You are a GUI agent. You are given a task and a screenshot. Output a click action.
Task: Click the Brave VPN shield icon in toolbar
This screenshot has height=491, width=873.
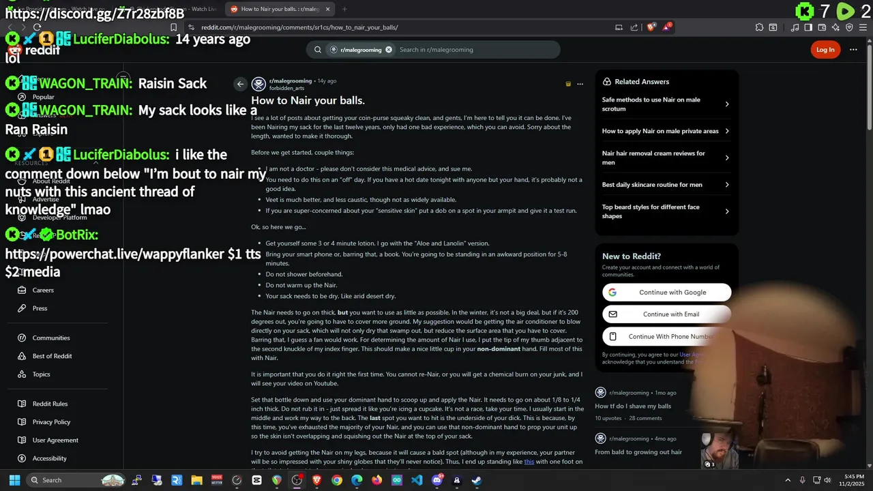849,27
